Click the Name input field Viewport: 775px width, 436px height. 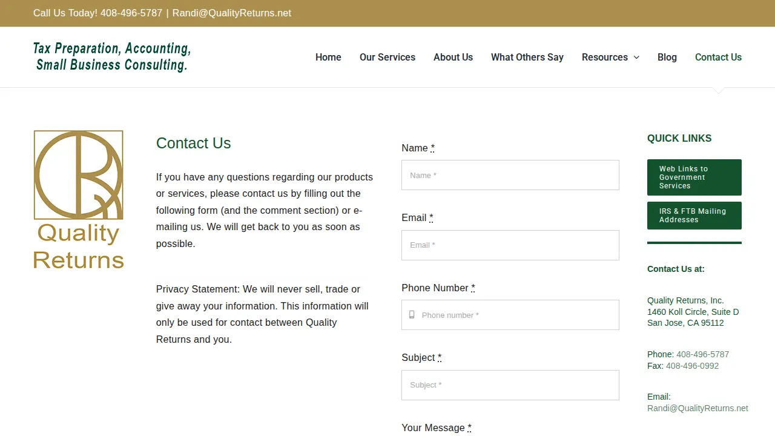[510, 175]
